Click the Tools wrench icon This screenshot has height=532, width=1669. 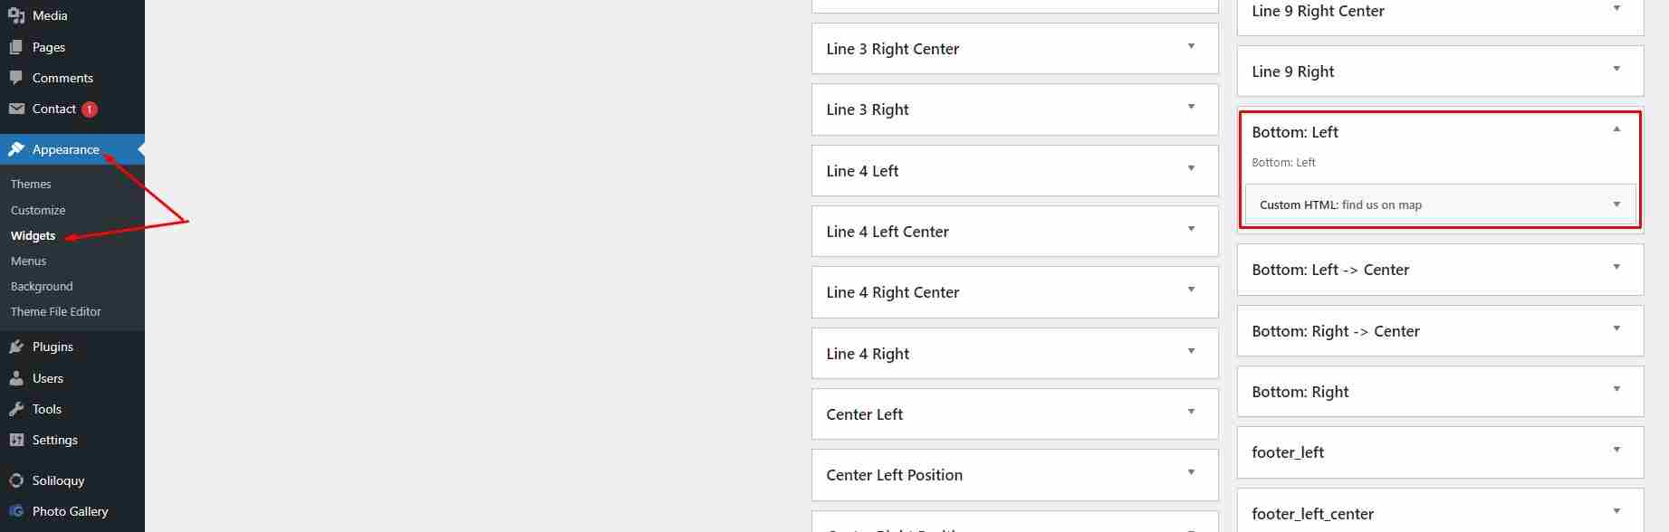(16, 409)
